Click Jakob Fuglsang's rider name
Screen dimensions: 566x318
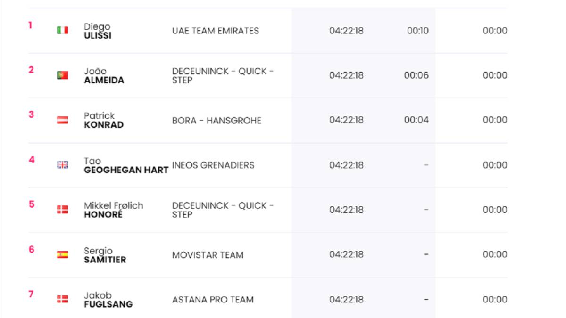coord(108,300)
